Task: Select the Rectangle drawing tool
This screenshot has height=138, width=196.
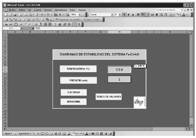Action: [x=43, y=133]
